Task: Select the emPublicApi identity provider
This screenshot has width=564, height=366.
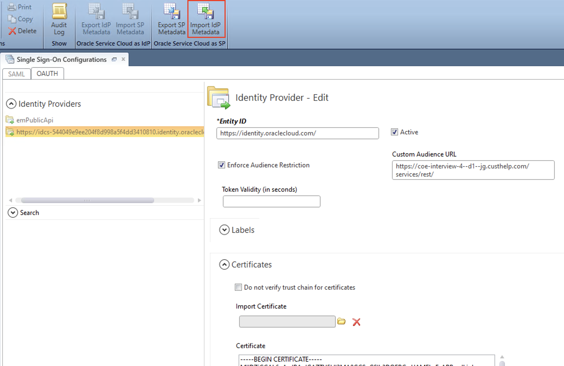Action: [35, 120]
